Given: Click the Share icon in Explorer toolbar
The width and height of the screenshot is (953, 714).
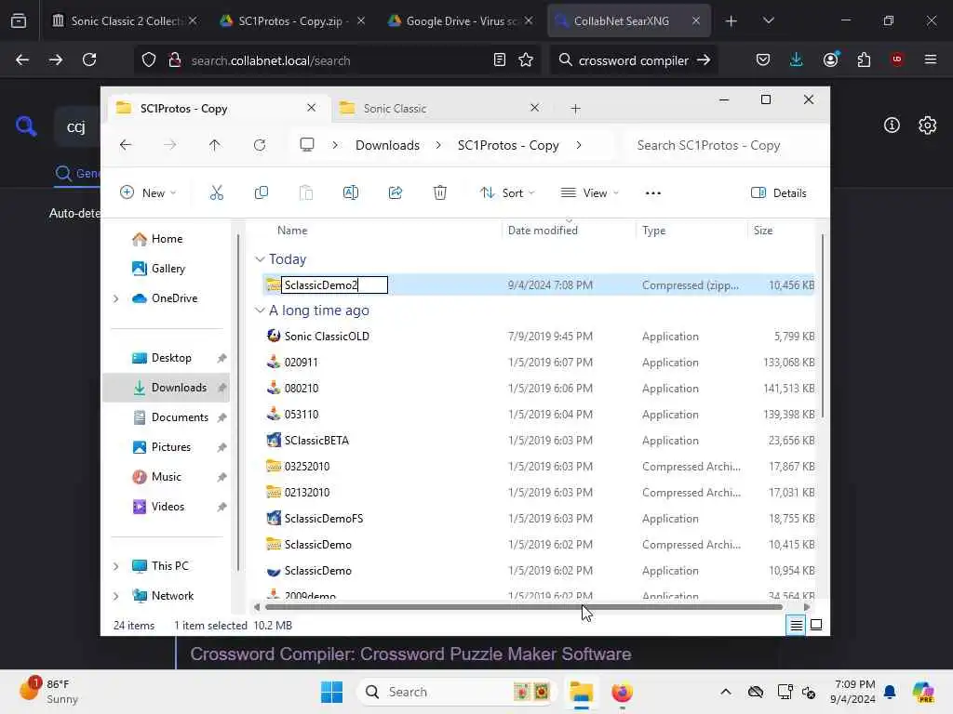Looking at the screenshot, I should 395,193.
